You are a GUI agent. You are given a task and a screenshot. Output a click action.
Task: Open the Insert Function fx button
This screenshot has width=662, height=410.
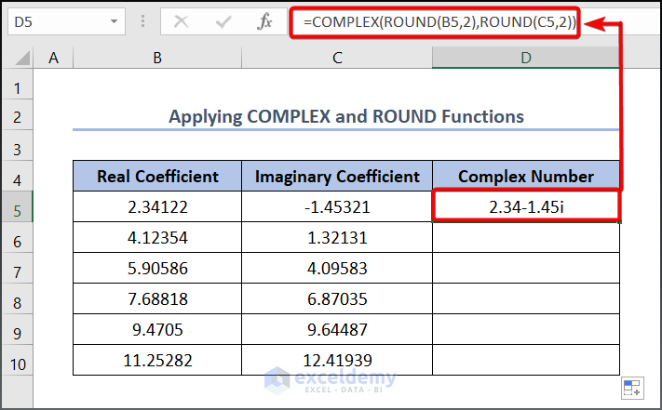[264, 21]
